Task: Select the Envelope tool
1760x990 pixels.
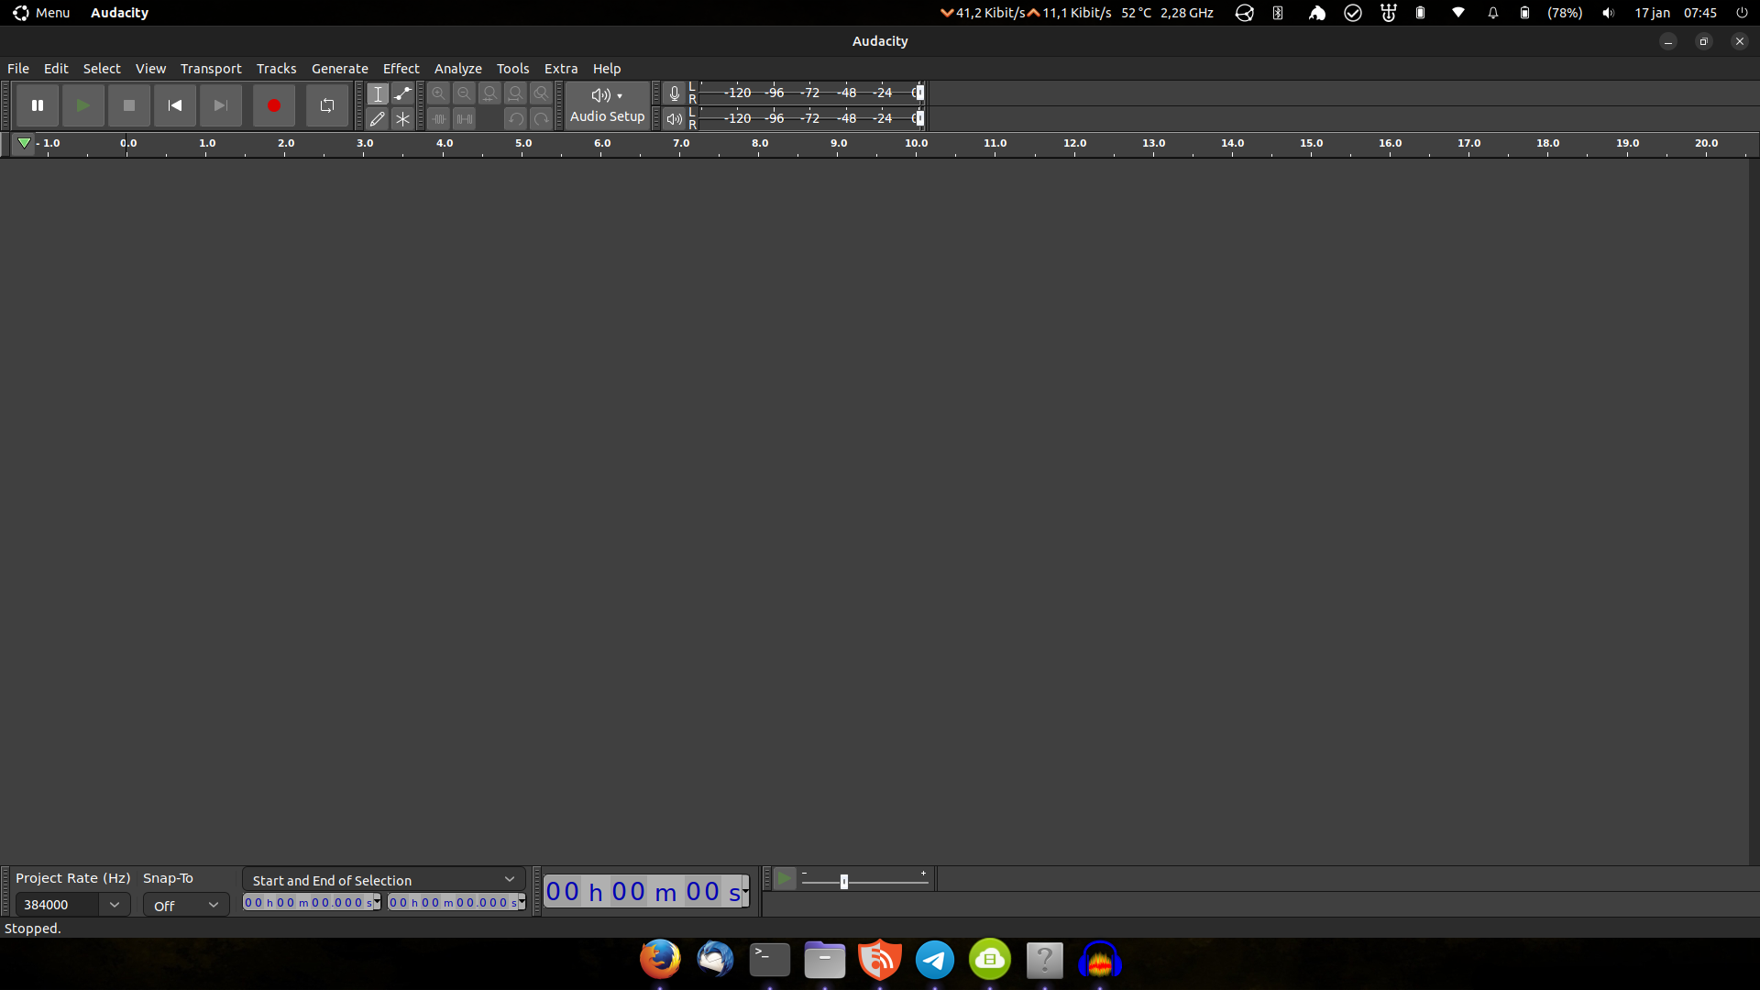Action: (x=403, y=93)
